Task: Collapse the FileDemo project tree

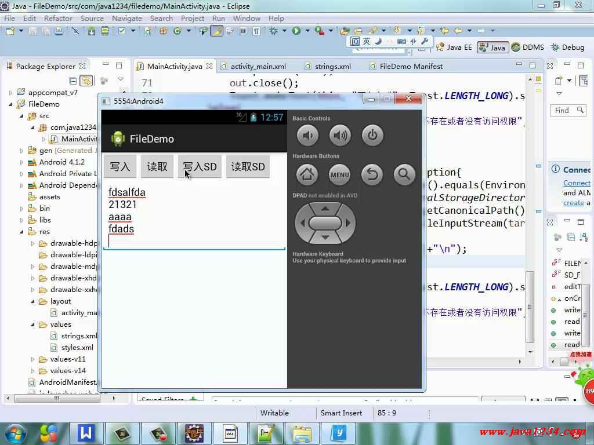Action: pos(10,104)
